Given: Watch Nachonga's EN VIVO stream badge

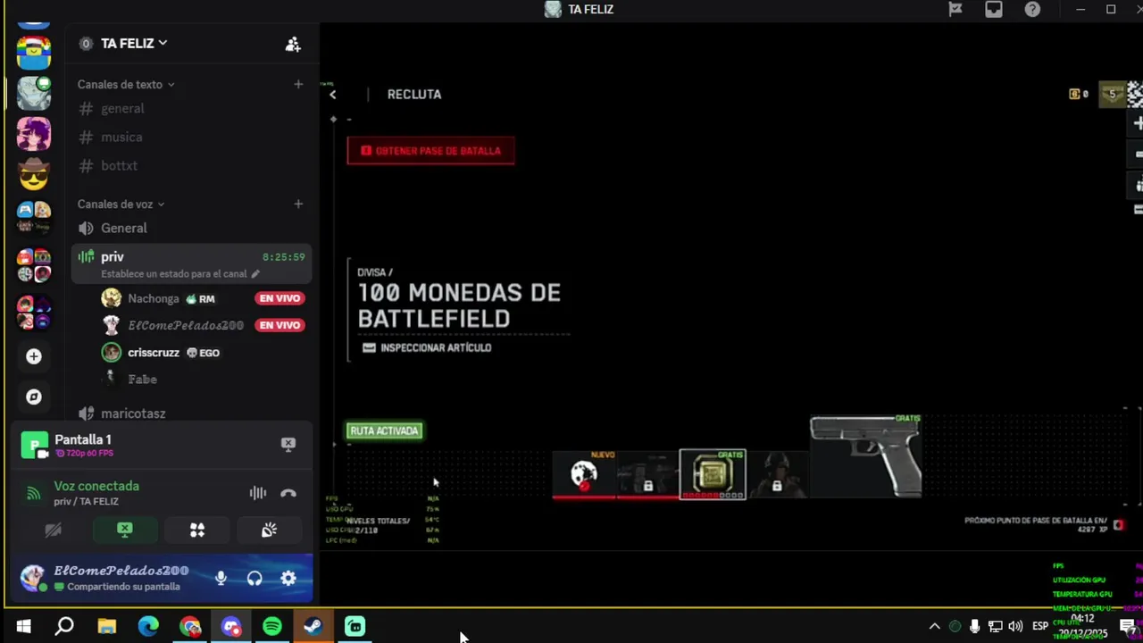Looking at the screenshot, I should (x=280, y=298).
